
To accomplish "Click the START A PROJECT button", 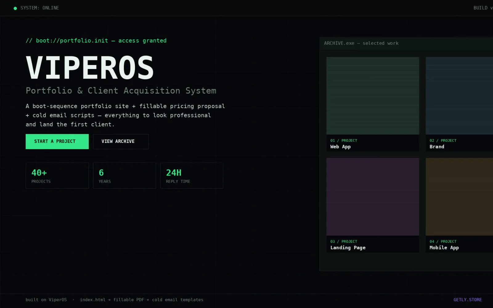I will tap(57, 141).
